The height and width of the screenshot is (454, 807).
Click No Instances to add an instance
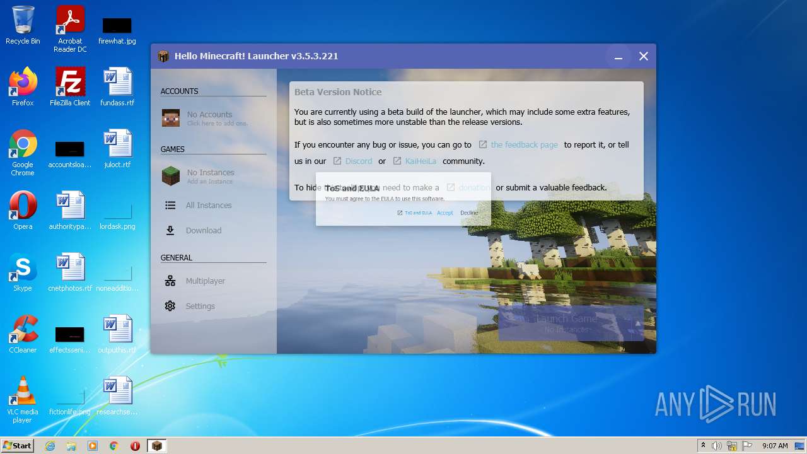pyautogui.click(x=214, y=176)
